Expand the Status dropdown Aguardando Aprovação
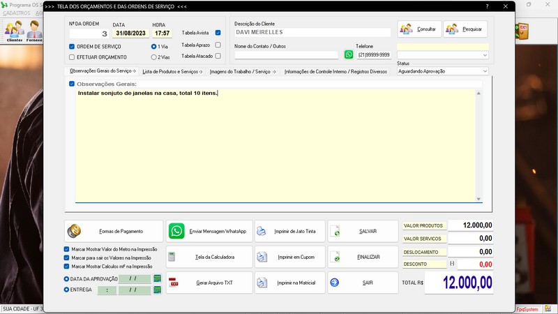 [x=485, y=71]
